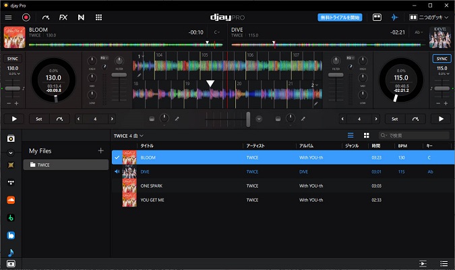Open the music library source icon
This screenshot has height=270, width=455.
pos(11,138)
